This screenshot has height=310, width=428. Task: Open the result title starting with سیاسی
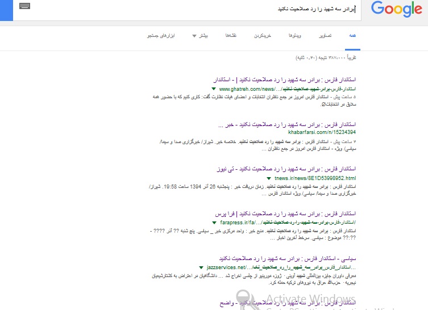coord(288,258)
